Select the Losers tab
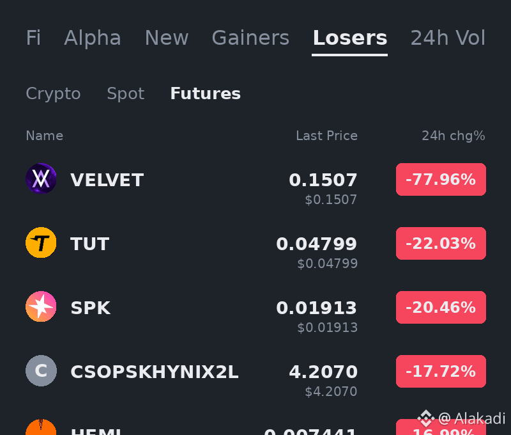The image size is (511, 435). [x=349, y=38]
